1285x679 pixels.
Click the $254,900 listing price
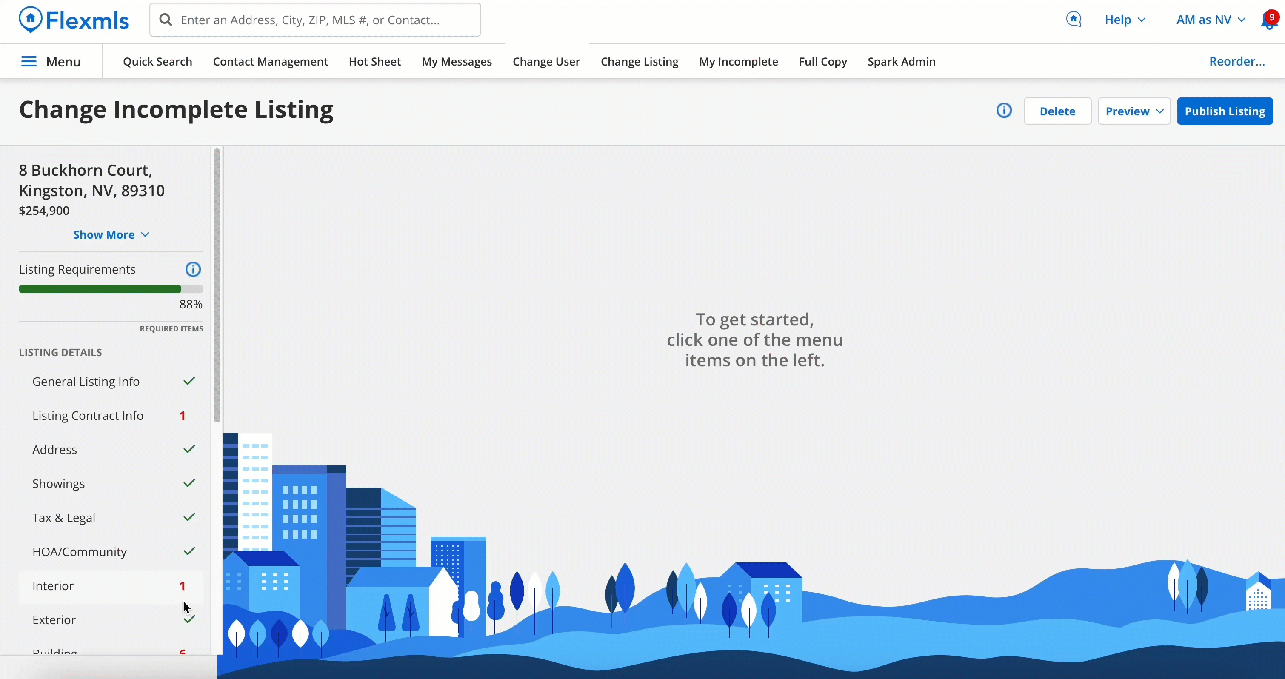[44, 211]
